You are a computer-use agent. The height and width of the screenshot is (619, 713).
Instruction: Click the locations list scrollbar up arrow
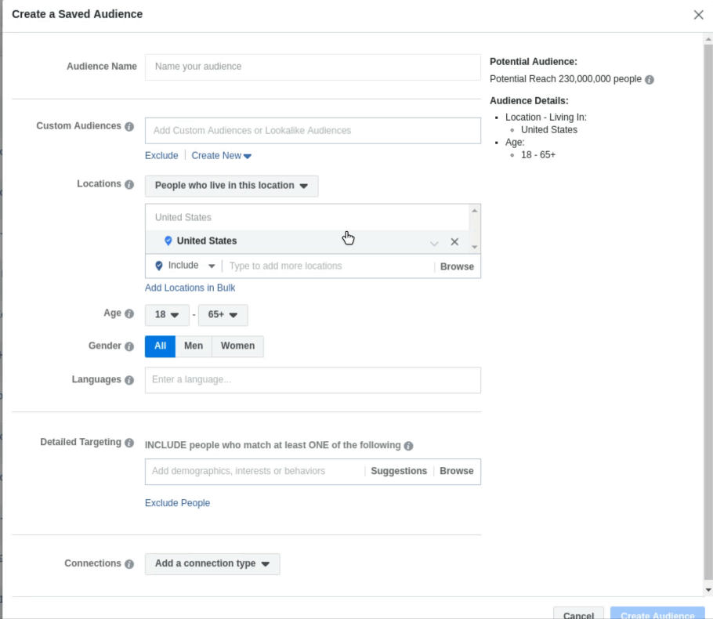coord(473,212)
